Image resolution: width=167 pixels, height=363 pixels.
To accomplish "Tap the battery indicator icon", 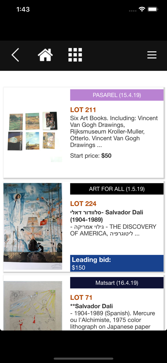I will (153, 9).
